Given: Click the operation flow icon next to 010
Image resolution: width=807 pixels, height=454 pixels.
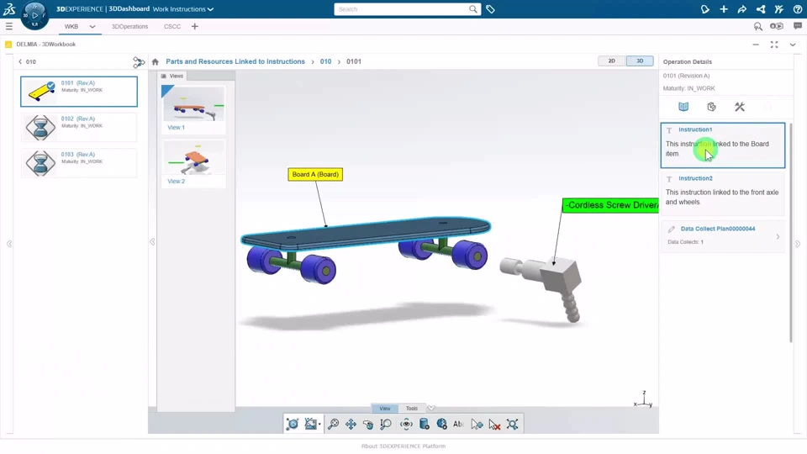Looking at the screenshot, I should pos(139,62).
